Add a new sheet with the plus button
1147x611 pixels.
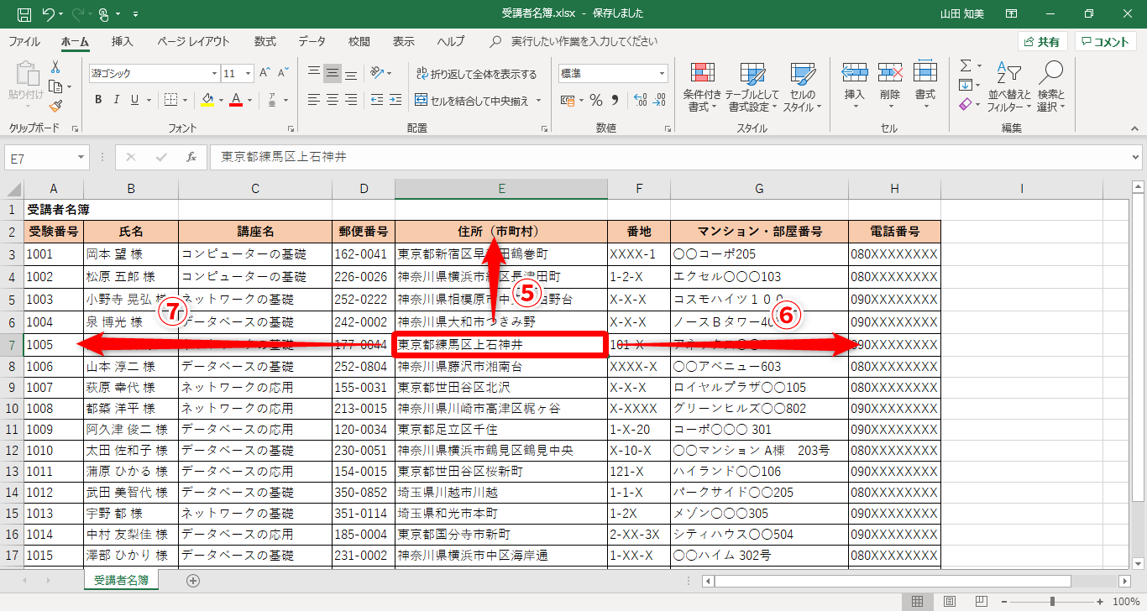pos(193,580)
